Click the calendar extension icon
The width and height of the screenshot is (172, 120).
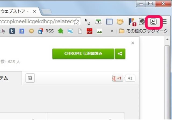click(98, 22)
